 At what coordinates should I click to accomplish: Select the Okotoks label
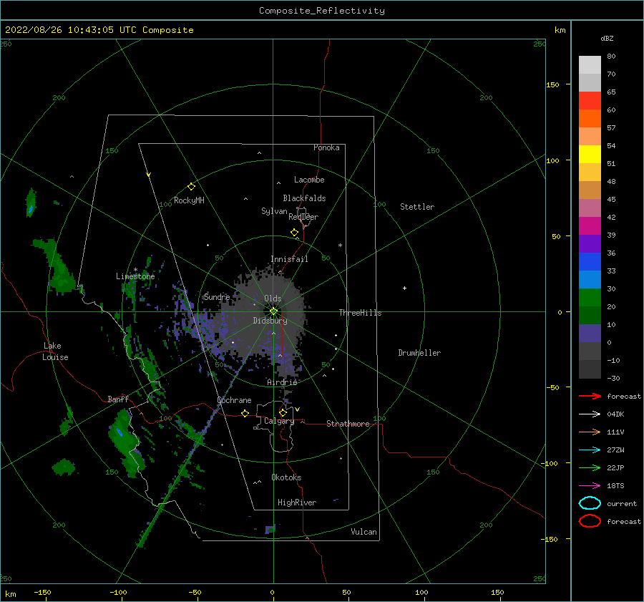286,477
